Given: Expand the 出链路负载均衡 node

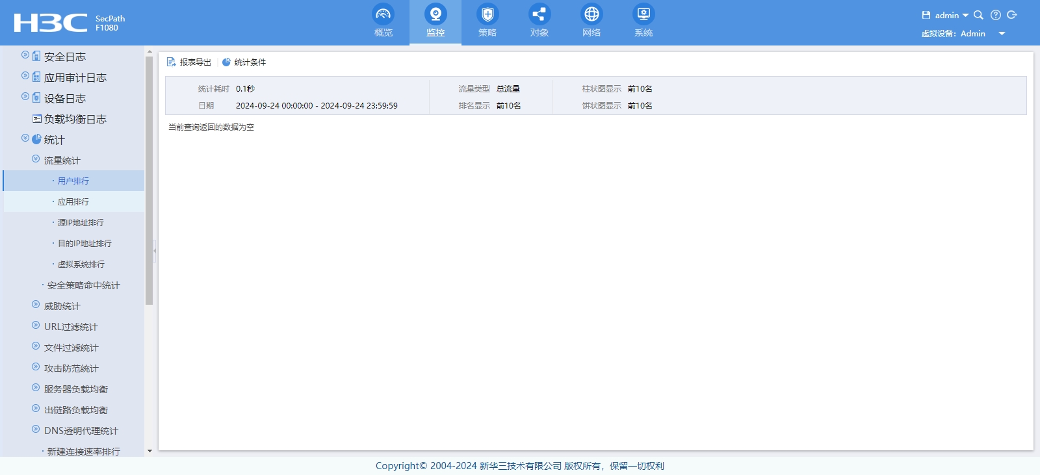Looking at the screenshot, I should [36, 409].
